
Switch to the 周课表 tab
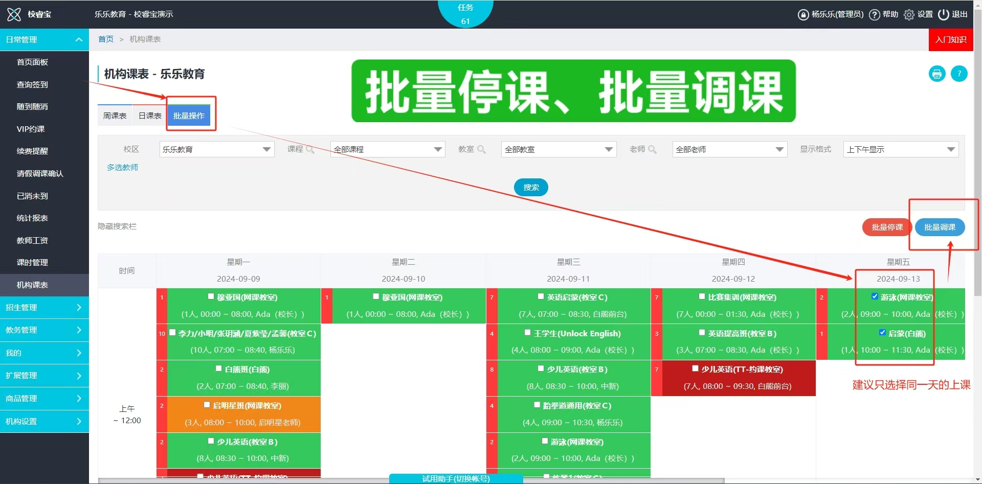pyautogui.click(x=115, y=116)
